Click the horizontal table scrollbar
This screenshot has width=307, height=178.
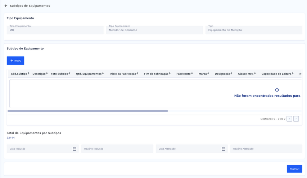tap(87, 111)
